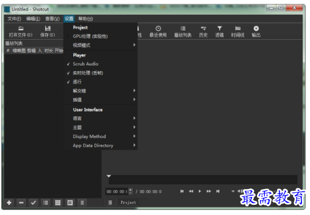Screen dimensions: 310x215
Task: Expand the 主题 theme submenu
Action: pyautogui.click(x=100, y=128)
